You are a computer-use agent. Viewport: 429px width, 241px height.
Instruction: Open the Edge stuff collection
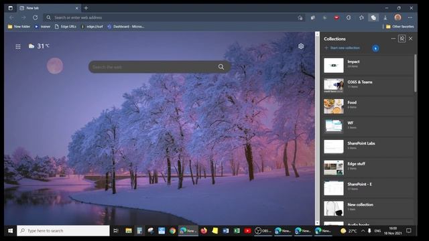pyautogui.click(x=368, y=167)
